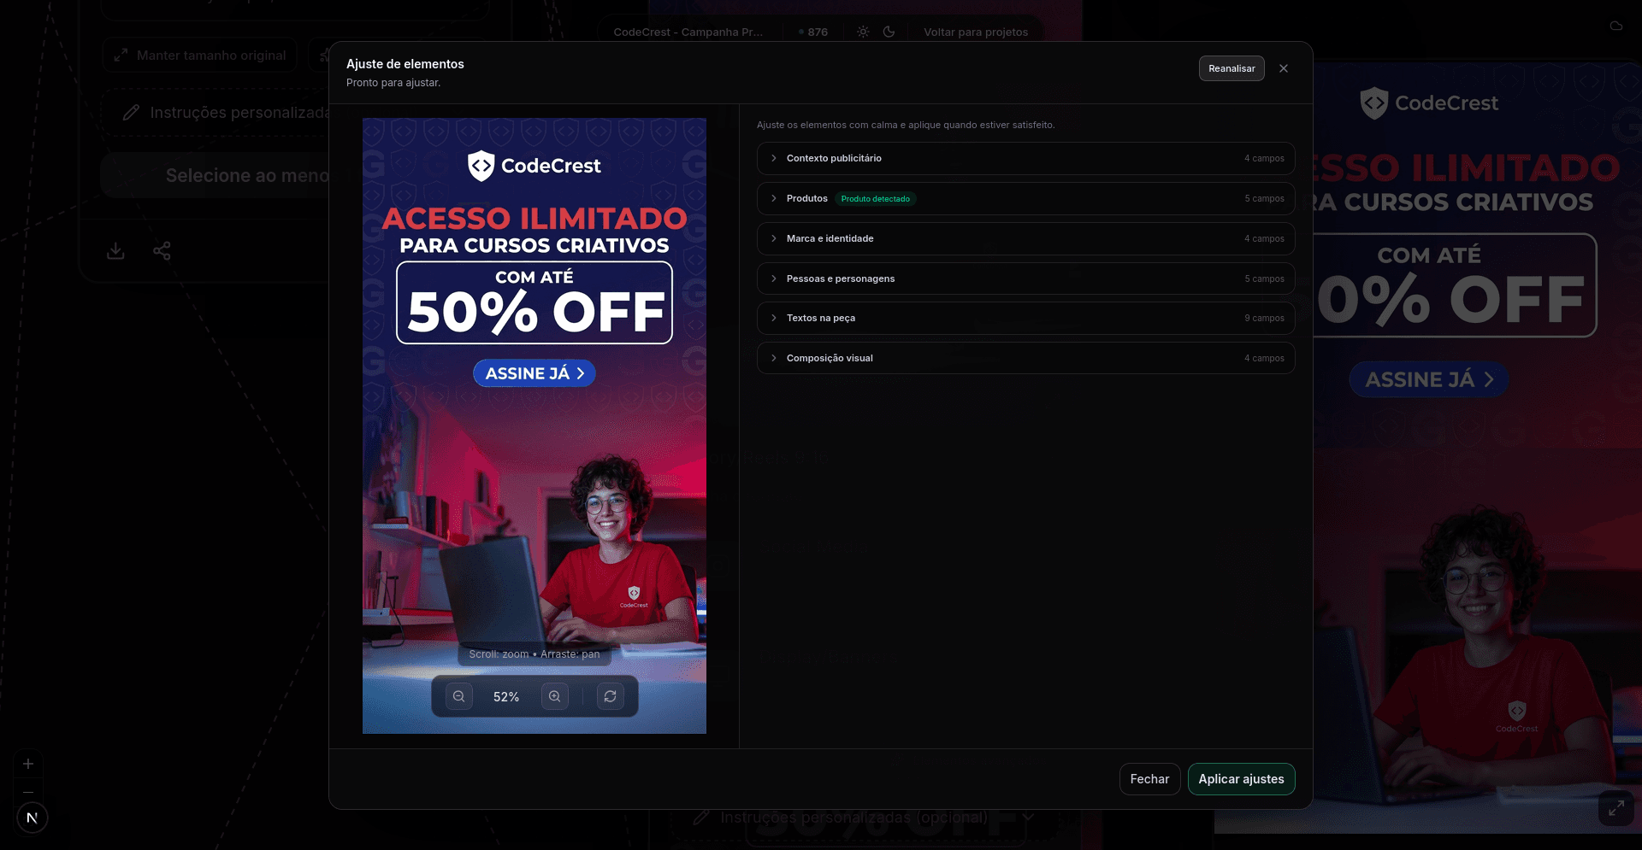This screenshot has width=1642, height=850.
Task: Expand the Contexto publicitário section
Action: coord(1025,158)
